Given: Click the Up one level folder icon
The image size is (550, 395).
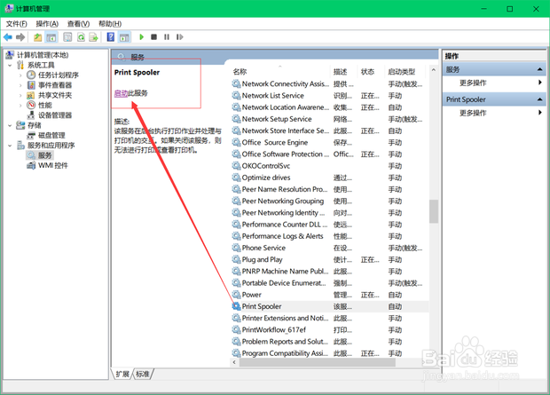Looking at the screenshot, I should click(x=37, y=37).
